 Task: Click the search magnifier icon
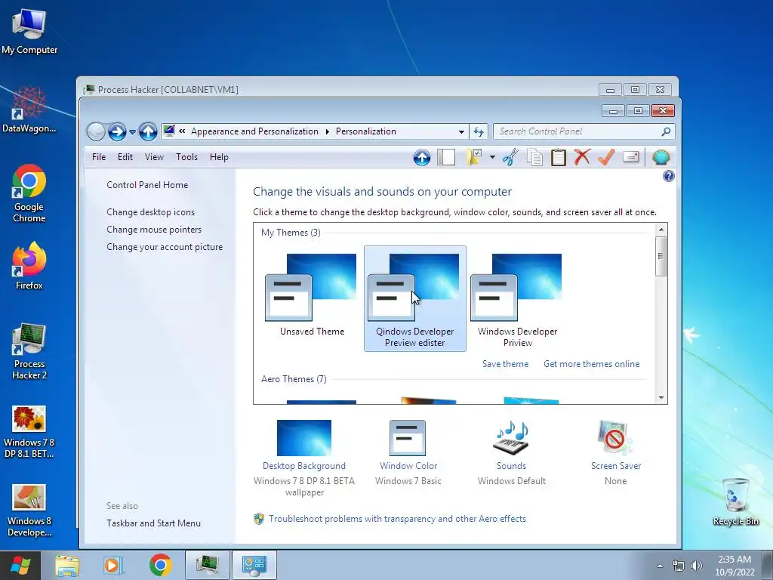[x=666, y=131]
